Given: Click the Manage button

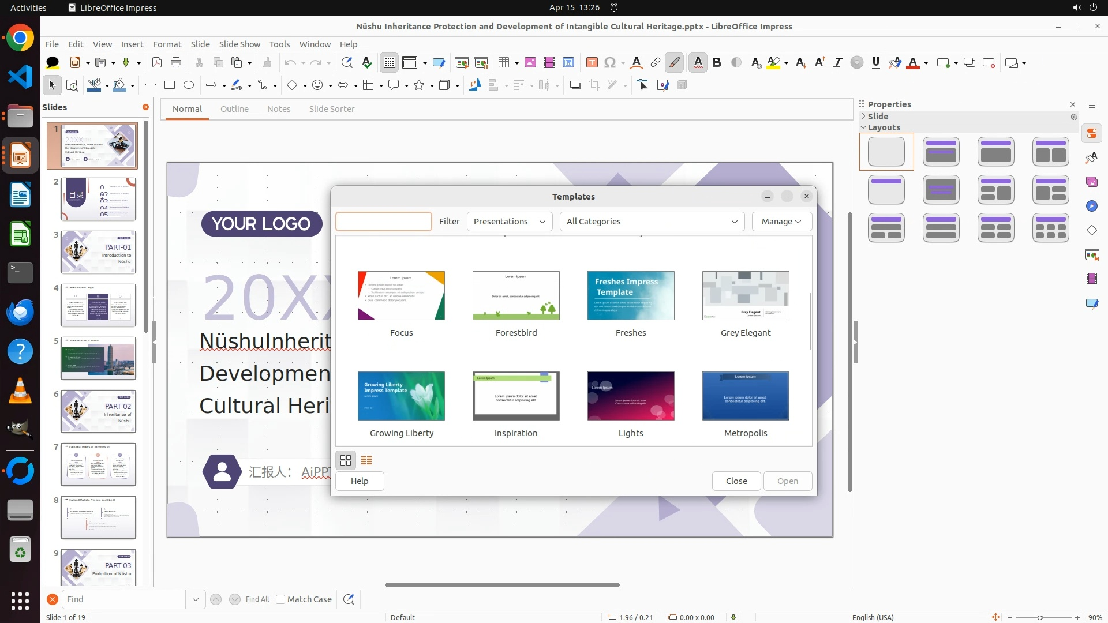Looking at the screenshot, I should point(781,222).
